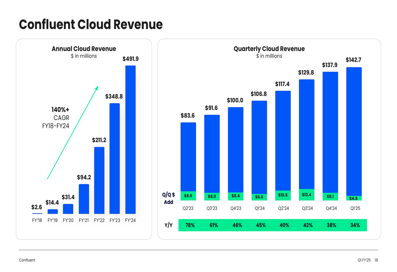This screenshot has height=272, width=397.
Task: Select the FY'22 bar labeled $211.2
Action: [x=99, y=180]
